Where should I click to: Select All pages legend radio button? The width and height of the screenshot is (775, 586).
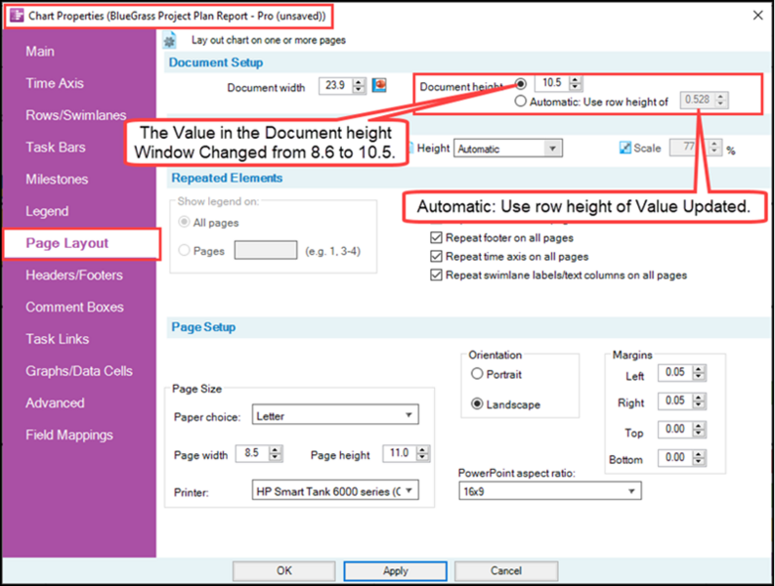(184, 222)
